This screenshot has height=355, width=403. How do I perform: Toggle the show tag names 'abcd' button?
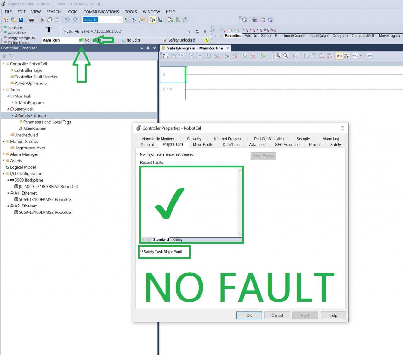click(339, 56)
